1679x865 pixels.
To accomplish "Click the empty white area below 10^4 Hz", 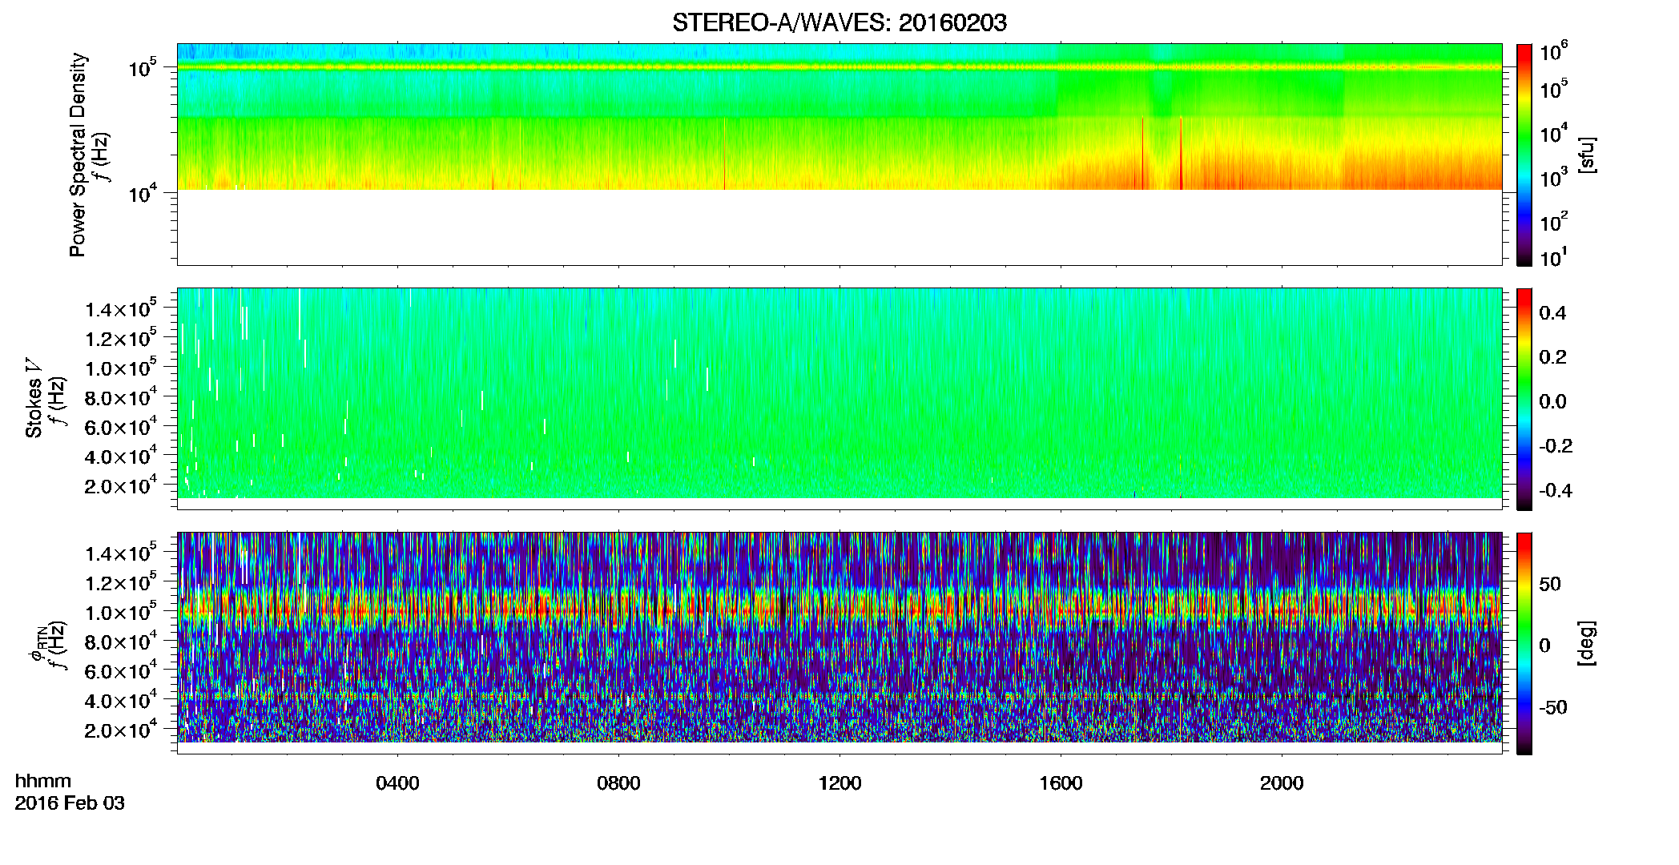I will pos(839,227).
